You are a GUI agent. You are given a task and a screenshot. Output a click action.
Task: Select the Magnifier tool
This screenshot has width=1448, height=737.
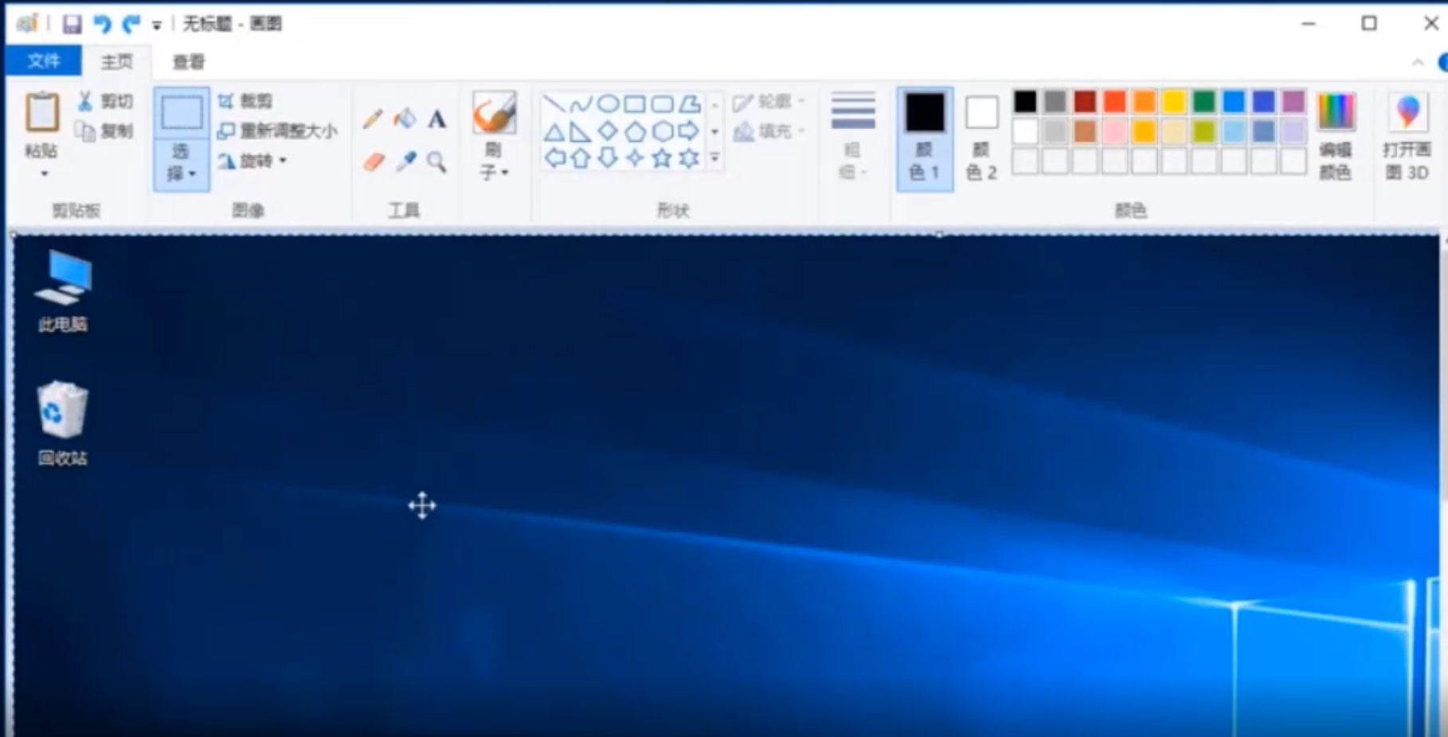[x=436, y=162]
